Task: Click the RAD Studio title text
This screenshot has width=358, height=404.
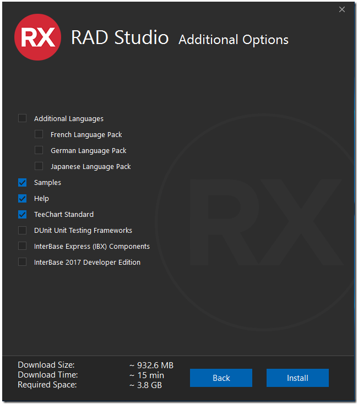Action: [x=120, y=37]
